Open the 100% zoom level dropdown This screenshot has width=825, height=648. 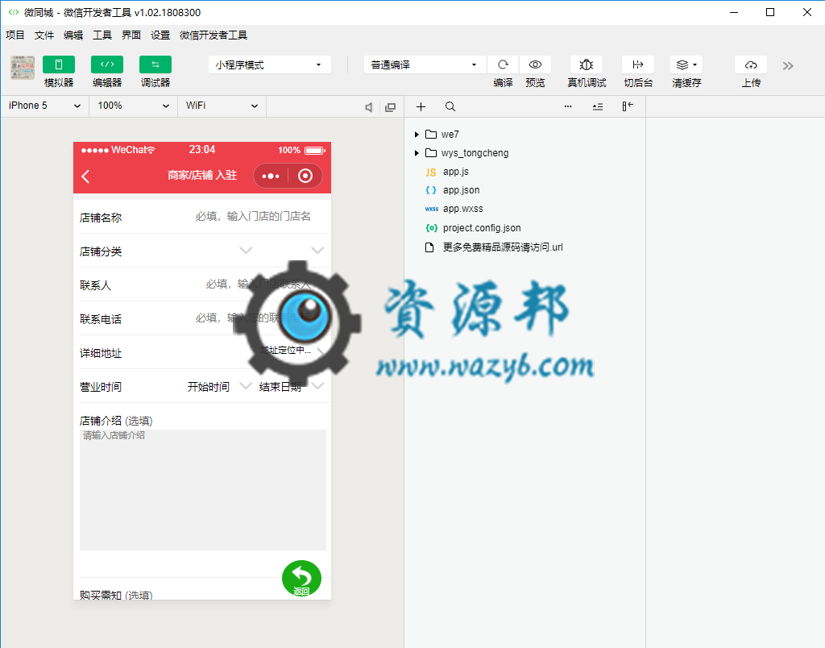133,106
